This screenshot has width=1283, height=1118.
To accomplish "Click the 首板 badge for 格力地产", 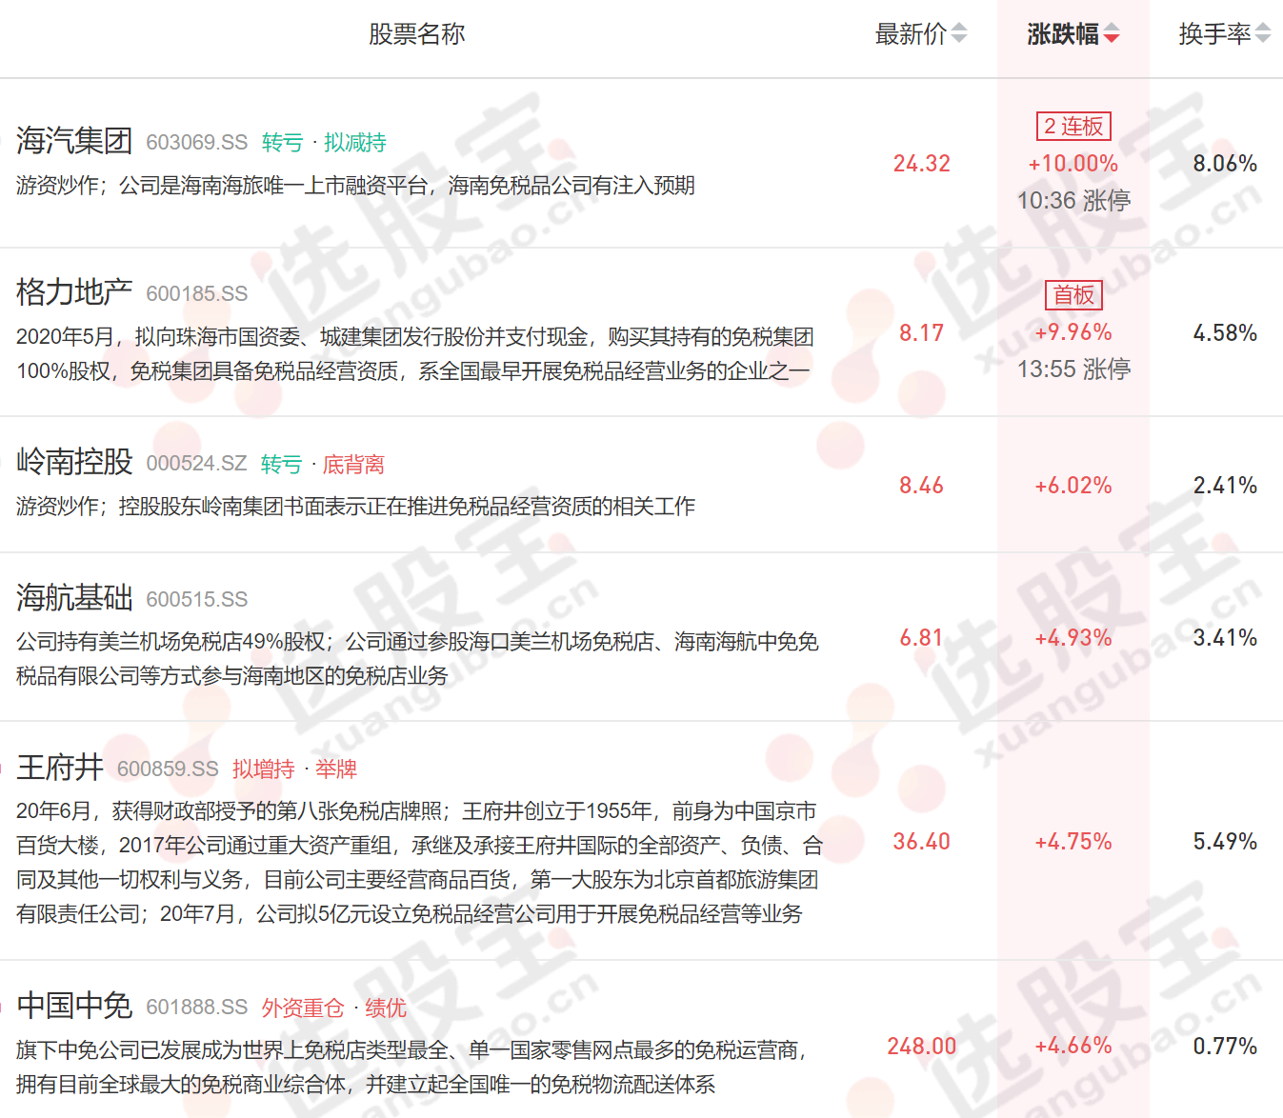I will [1073, 295].
